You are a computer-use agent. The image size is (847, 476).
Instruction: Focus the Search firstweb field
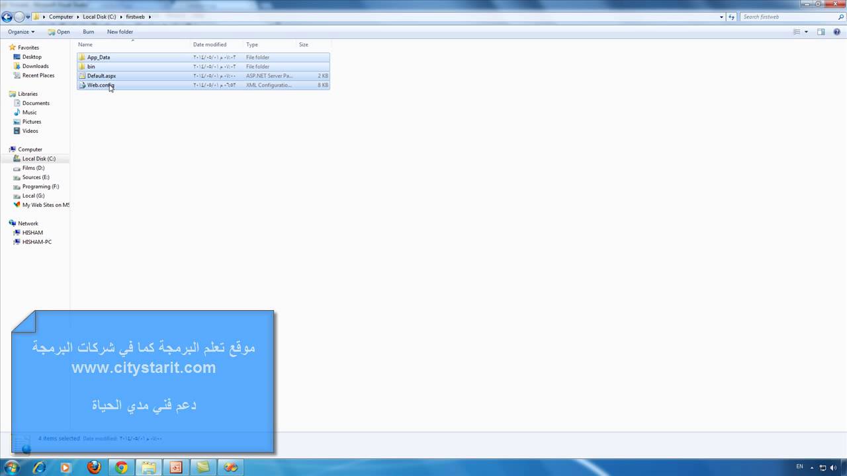pos(787,17)
